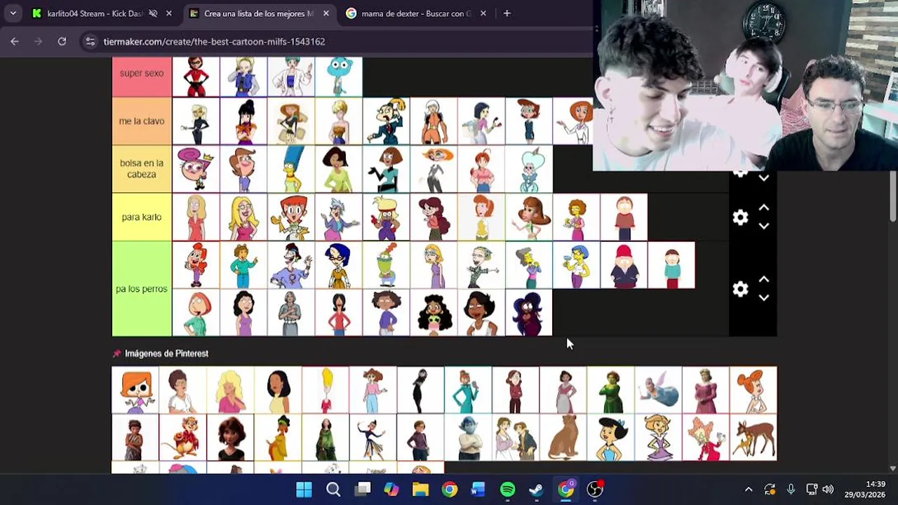Select Betty Rubble black-hair blue-dress image
The height and width of the screenshot is (505, 898).
(x=611, y=438)
